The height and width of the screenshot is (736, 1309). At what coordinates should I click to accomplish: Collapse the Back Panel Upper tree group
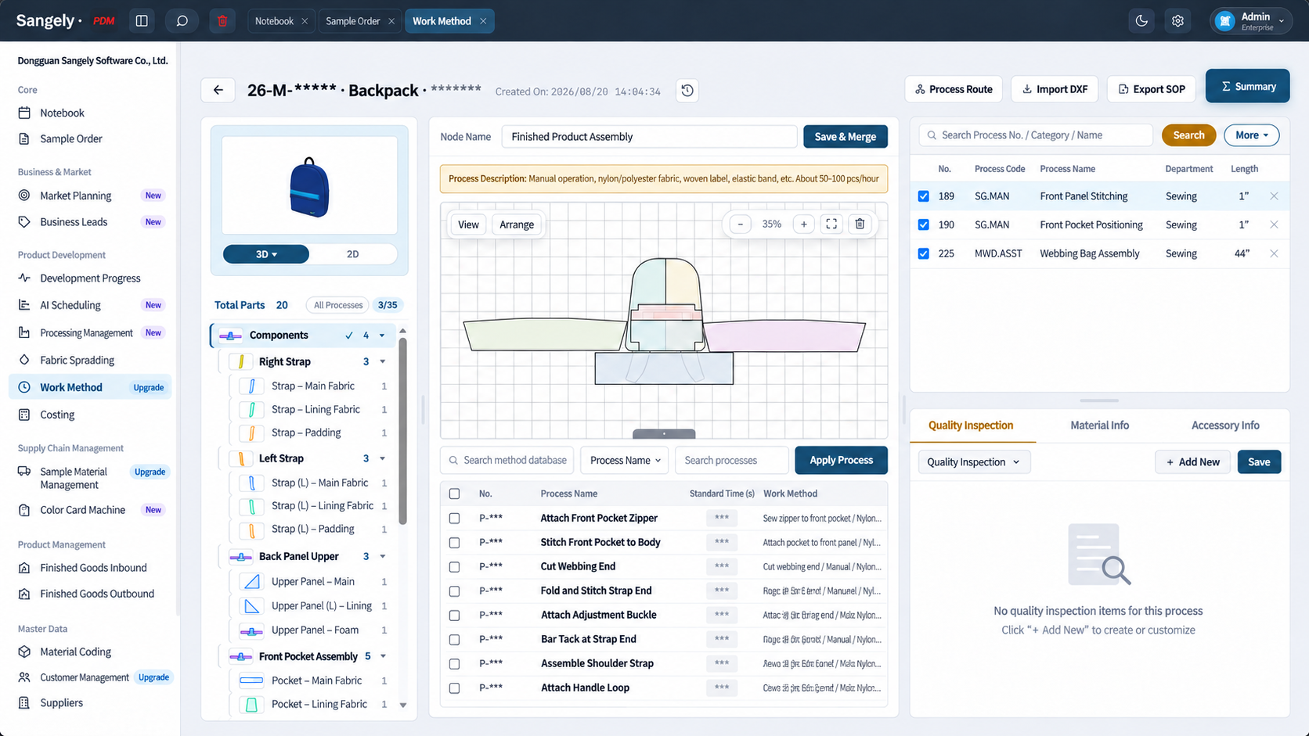383,557
